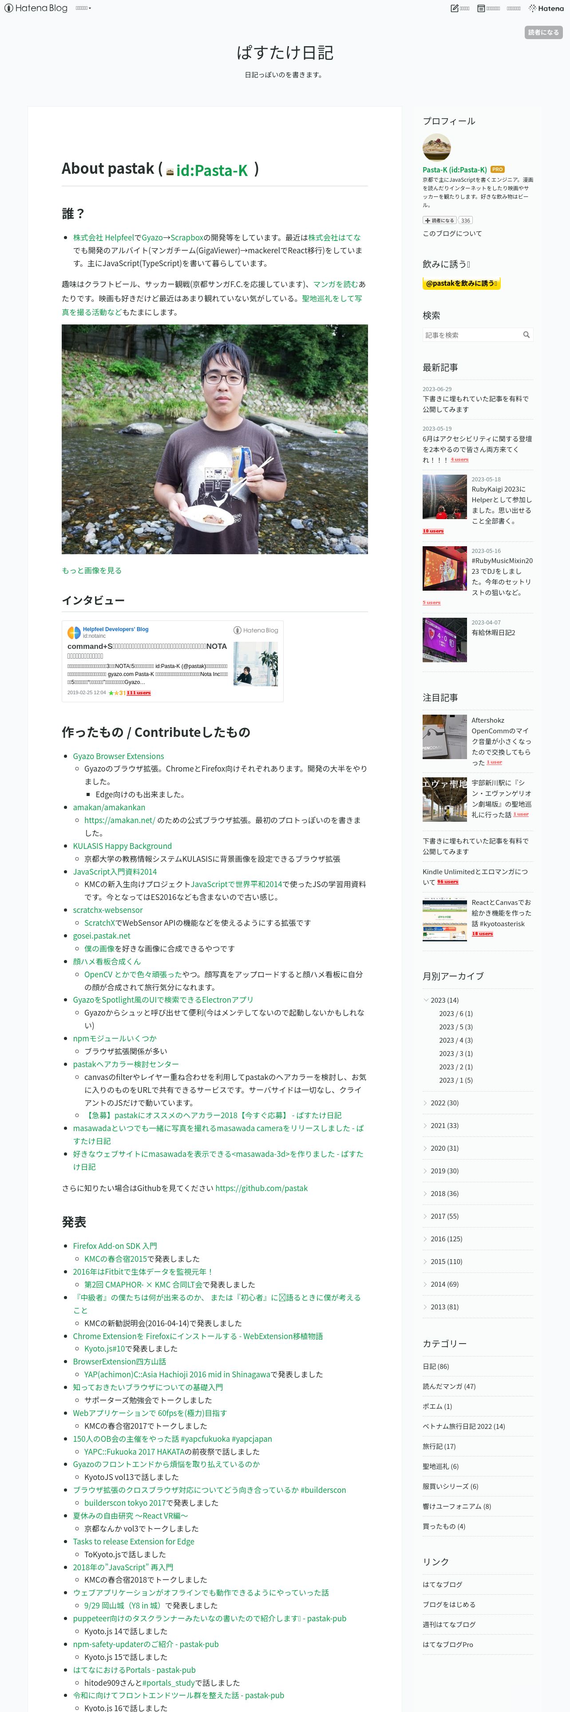This screenshot has width=570, height=1712.
Task: Click the write-article pencil icon
Action: click(455, 8)
